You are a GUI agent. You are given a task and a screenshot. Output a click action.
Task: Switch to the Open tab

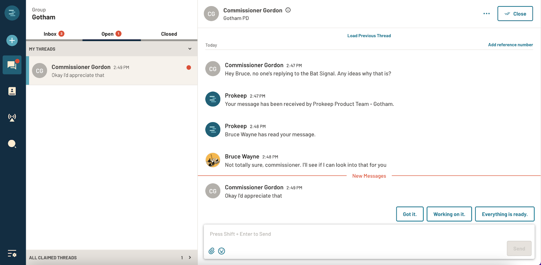coord(112,34)
